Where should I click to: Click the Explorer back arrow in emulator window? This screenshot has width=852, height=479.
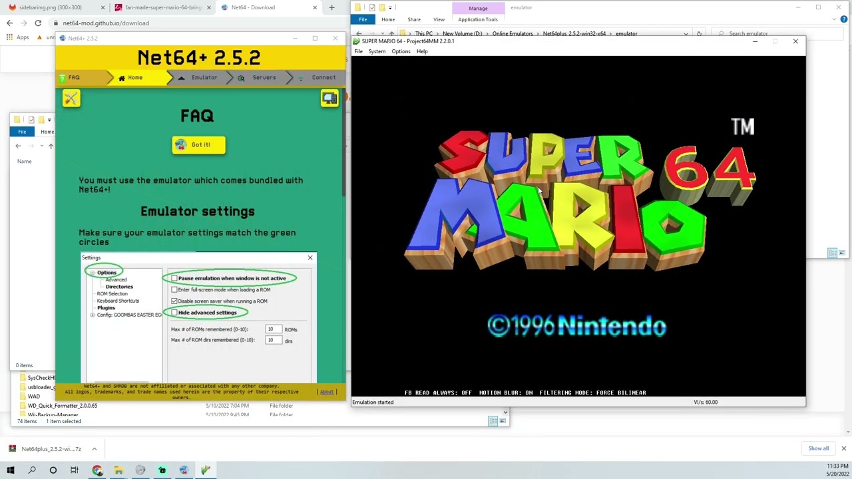click(x=359, y=33)
